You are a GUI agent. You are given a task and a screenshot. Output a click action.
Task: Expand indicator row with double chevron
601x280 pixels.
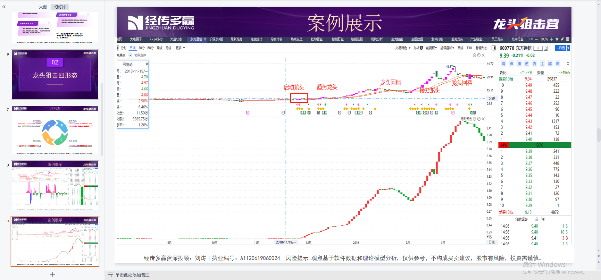click(x=568, y=64)
